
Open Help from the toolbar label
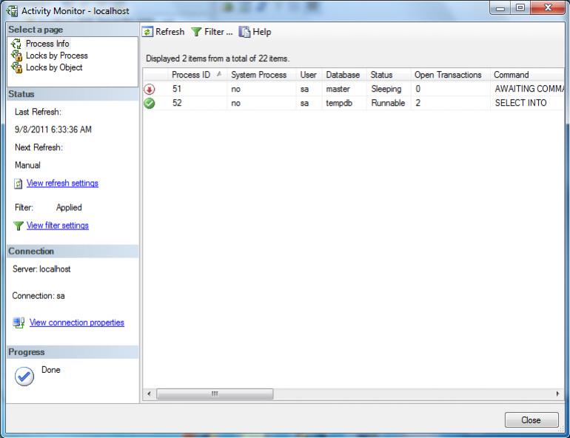click(262, 32)
